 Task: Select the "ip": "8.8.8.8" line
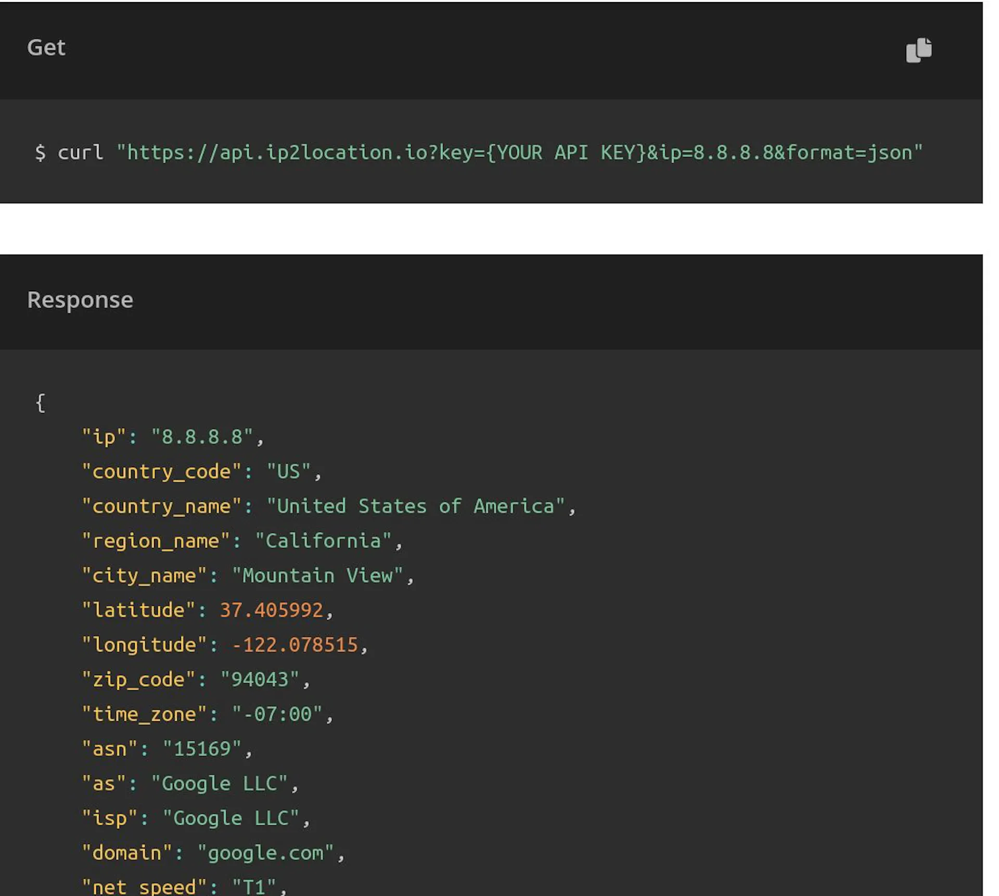(173, 437)
